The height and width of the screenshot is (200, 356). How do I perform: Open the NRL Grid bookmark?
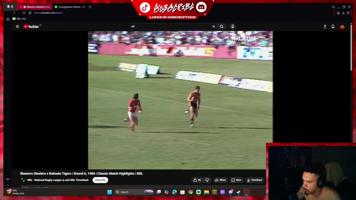19,19
